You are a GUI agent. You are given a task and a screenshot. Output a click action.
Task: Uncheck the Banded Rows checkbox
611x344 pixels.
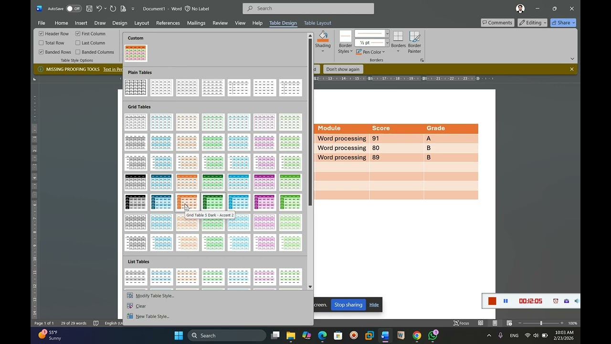(41, 52)
